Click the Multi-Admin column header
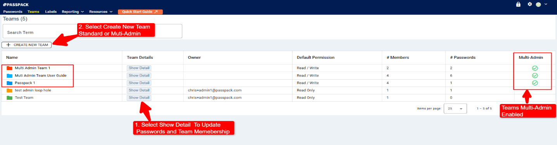This screenshot has height=145, width=557. pyautogui.click(x=531, y=57)
